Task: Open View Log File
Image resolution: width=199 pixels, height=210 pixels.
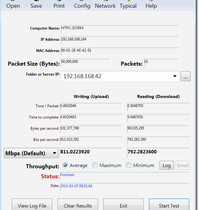Action: pyautogui.click(x=32, y=205)
